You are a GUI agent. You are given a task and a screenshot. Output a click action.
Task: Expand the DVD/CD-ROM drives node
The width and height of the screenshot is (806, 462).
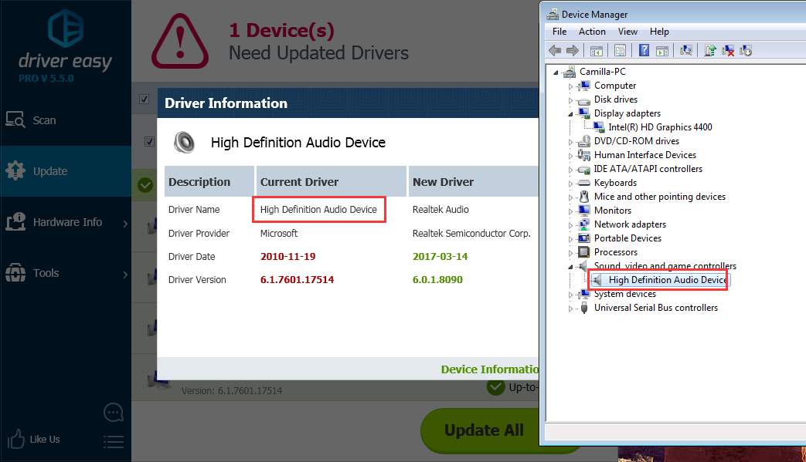(x=570, y=141)
